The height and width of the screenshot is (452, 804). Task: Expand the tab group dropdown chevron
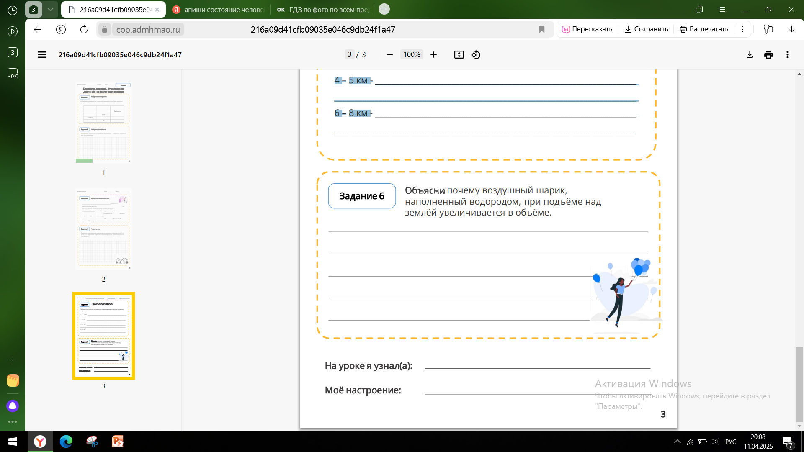[x=50, y=9]
